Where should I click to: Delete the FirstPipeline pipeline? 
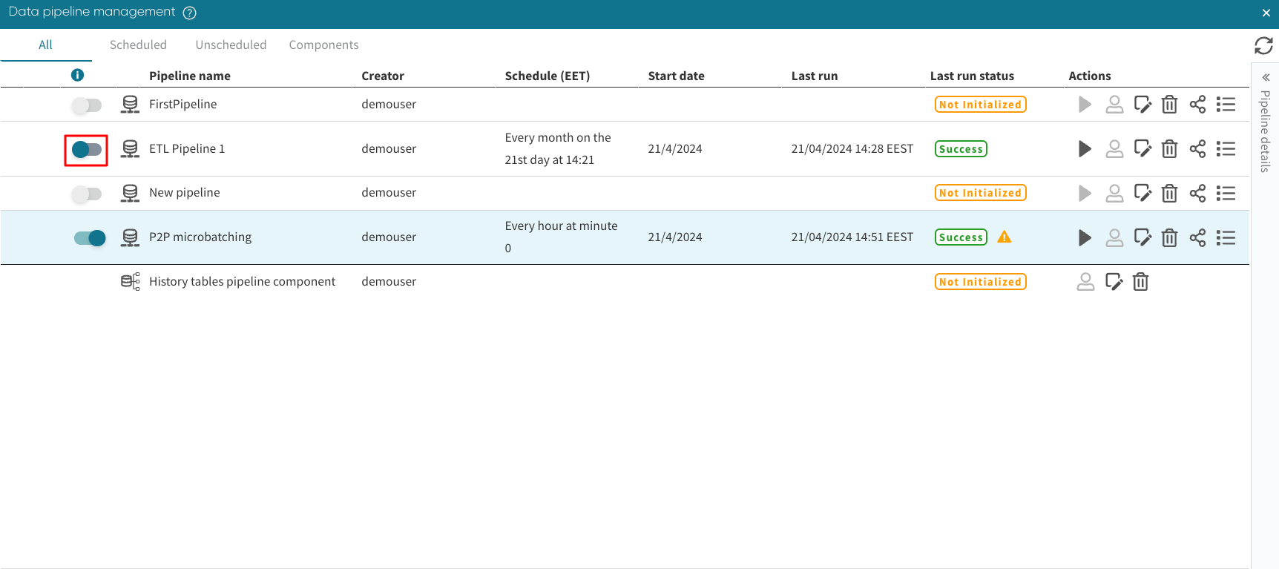coord(1169,105)
